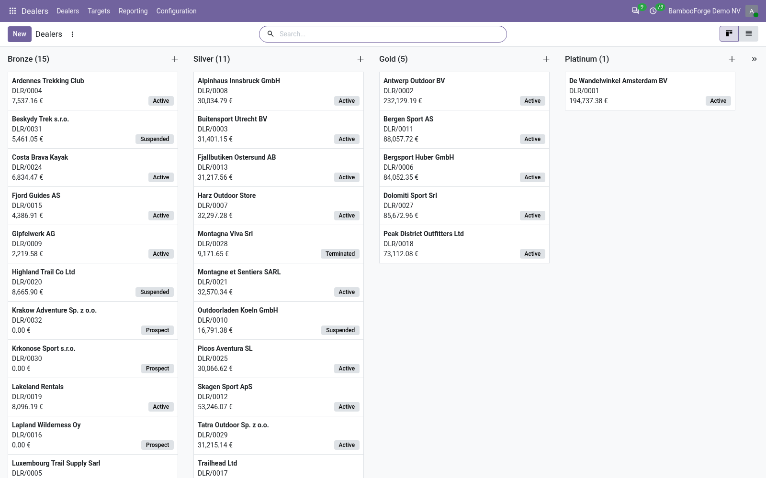The width and height of the screenshot is (766, 478).
Task: Open the Beskydy Trek s.r.o. card
Action: (x=93, y=129)
